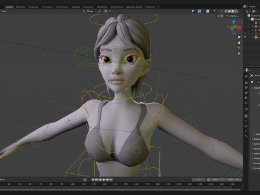This screenshot has width=260, height=195.
Task: Open the pivot point dropdown
Action: point(100,11)
